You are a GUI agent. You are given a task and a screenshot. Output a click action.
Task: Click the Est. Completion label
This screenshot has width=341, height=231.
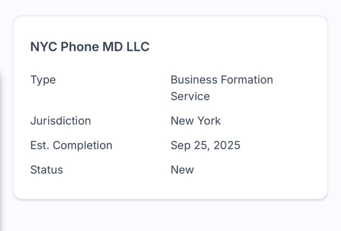[71, 145]
